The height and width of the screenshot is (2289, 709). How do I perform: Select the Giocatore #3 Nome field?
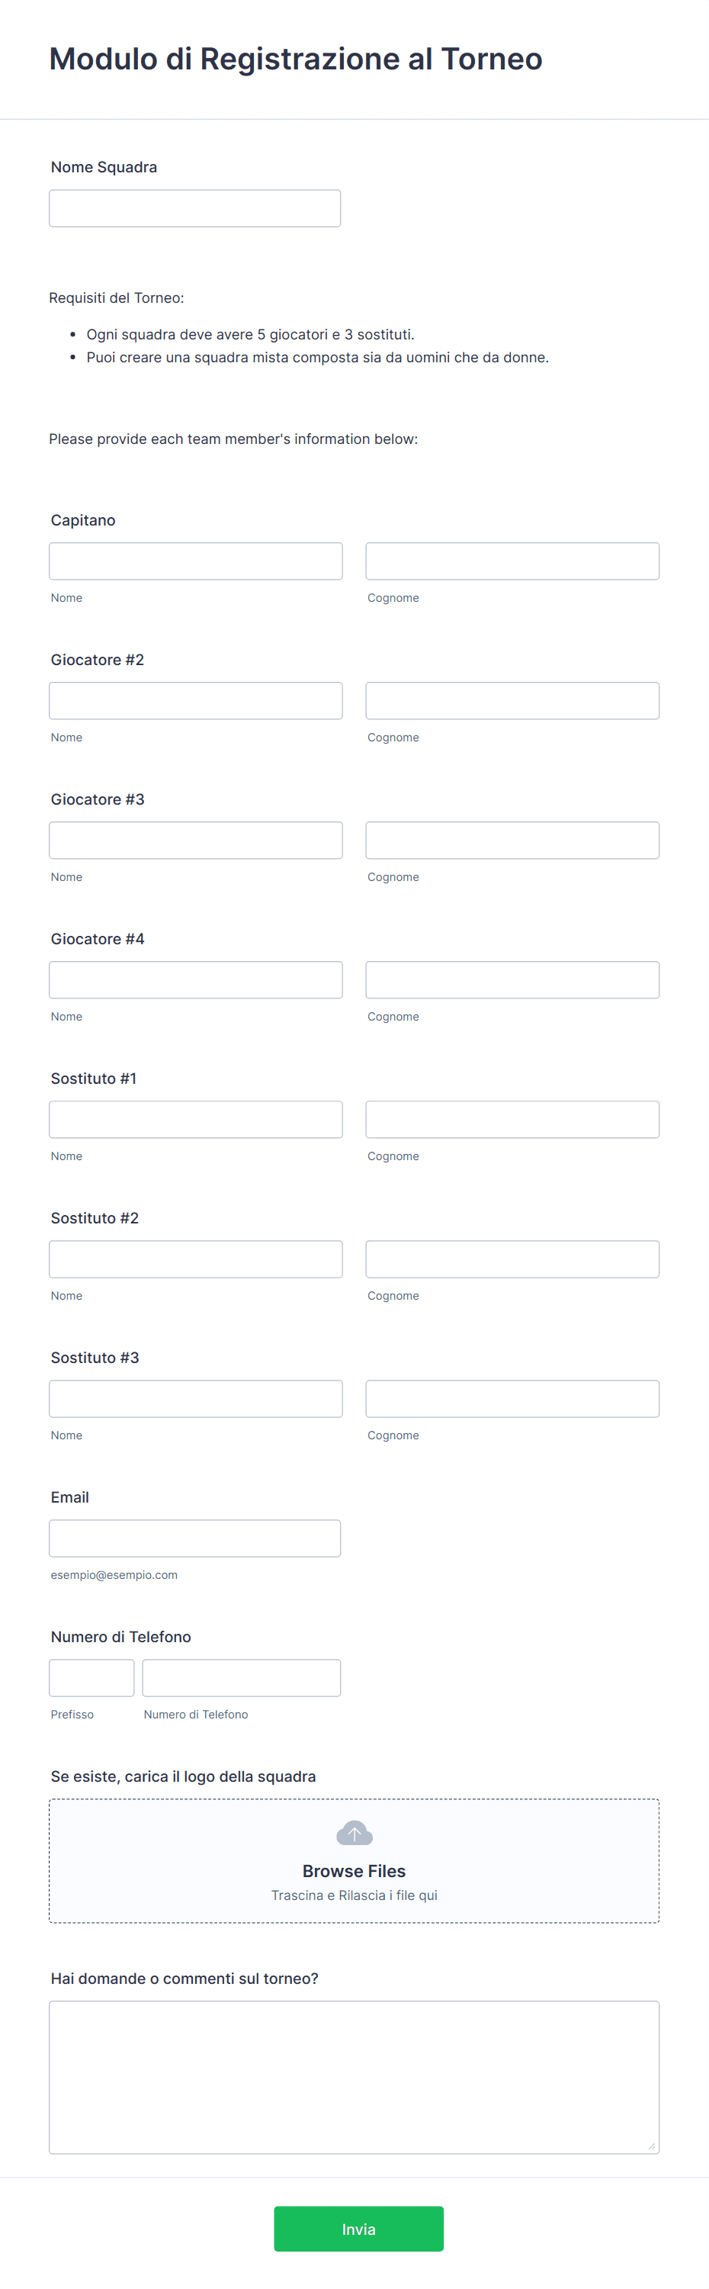pos(195,839)
